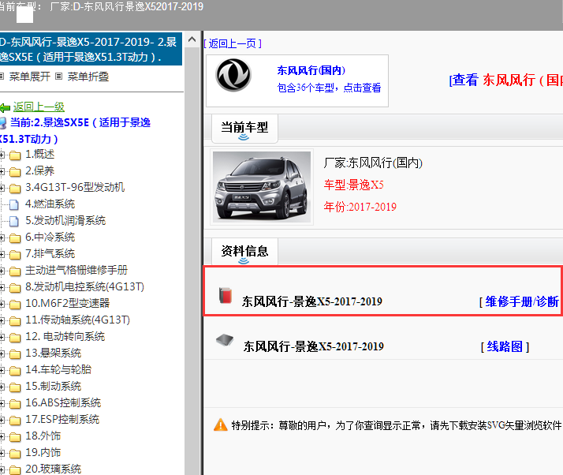Screen dimensions: 563x475
Task: Click the folder icon for 7.排气系统
Action: point(15,255)
